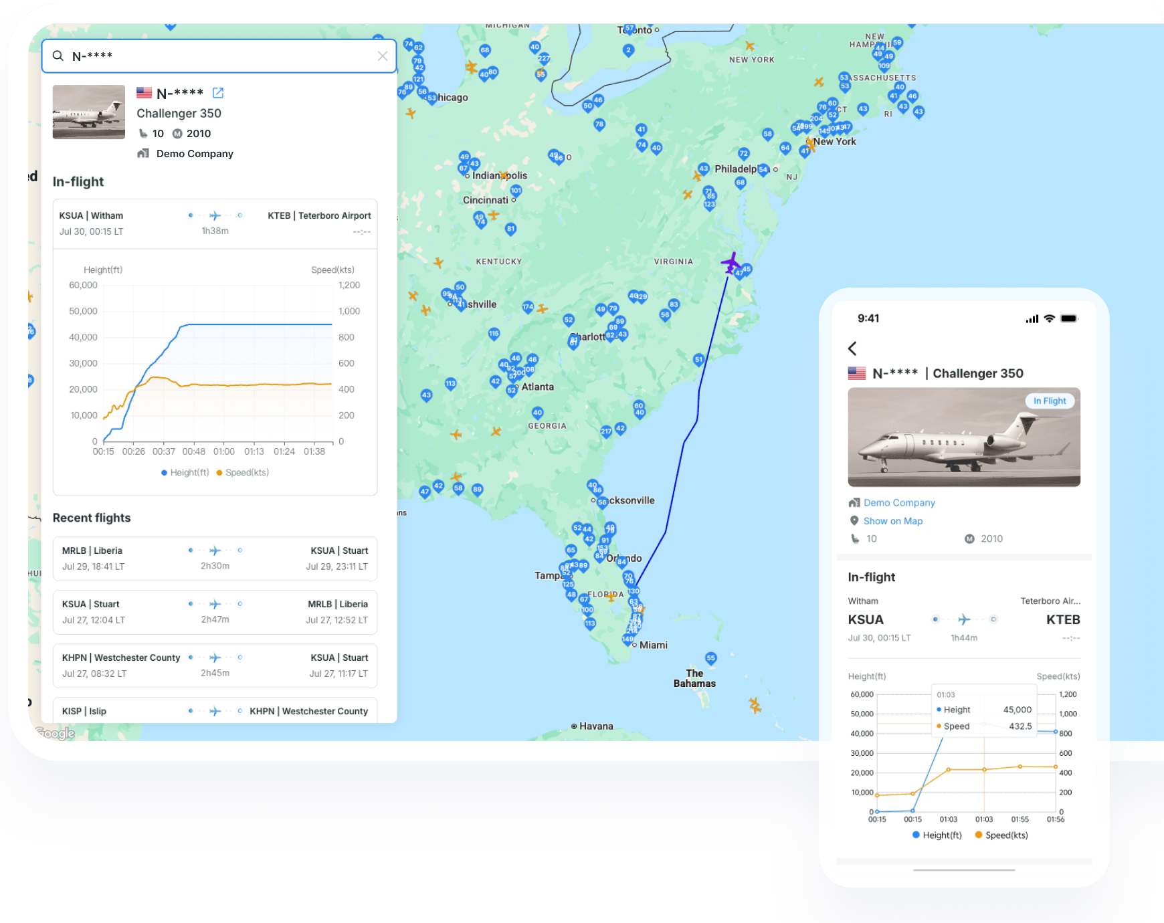Open aircraft page via the external link icon
1164x923 pixels.
tap(217, 93)
